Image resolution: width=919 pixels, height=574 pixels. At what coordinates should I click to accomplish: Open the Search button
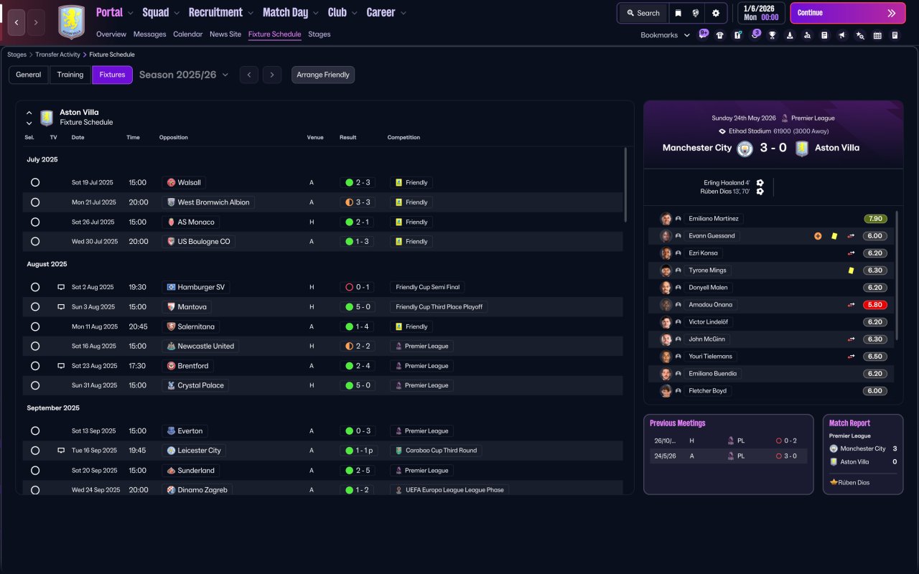[643, 13]
